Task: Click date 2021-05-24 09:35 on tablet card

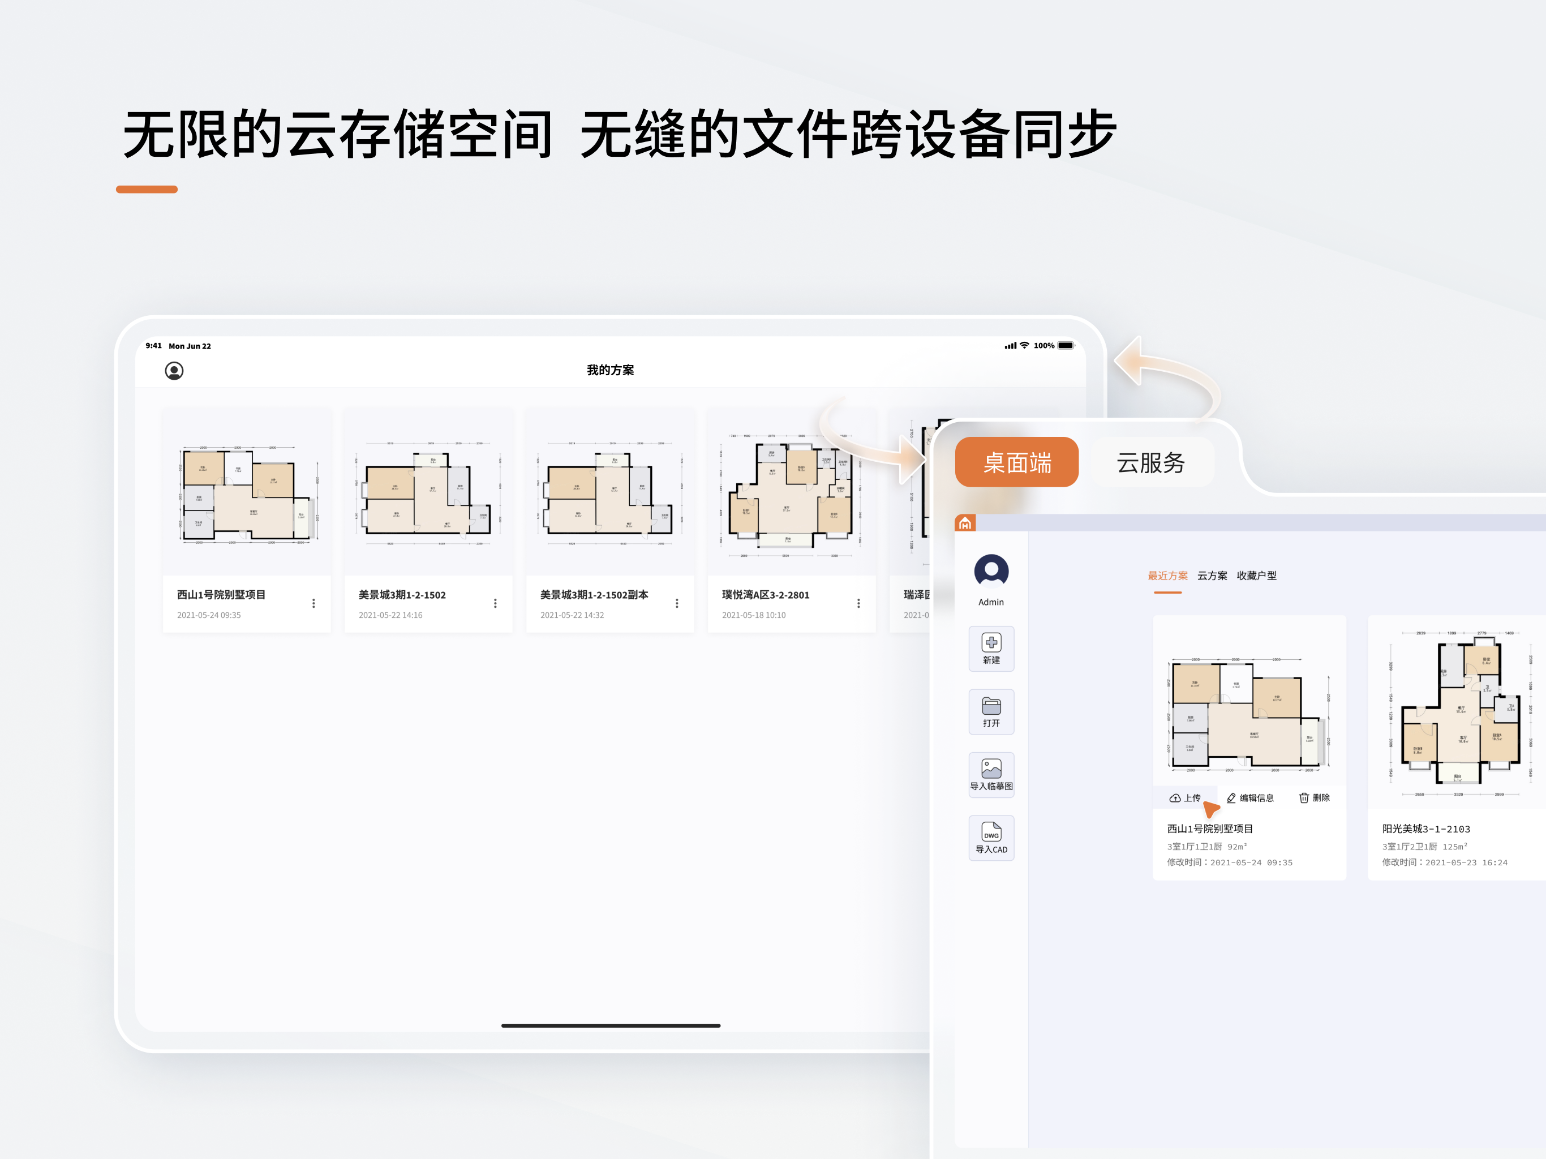Action: [x=208, y=615]
